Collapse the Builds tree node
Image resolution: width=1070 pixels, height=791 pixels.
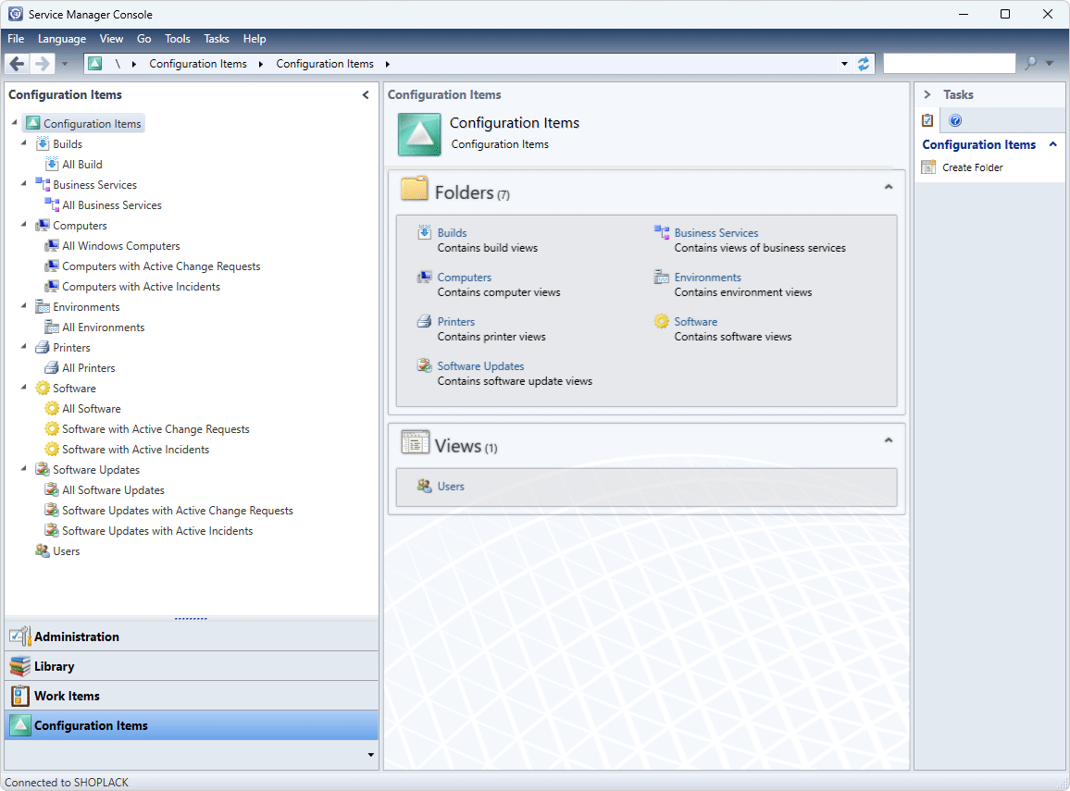click(24, 143)
